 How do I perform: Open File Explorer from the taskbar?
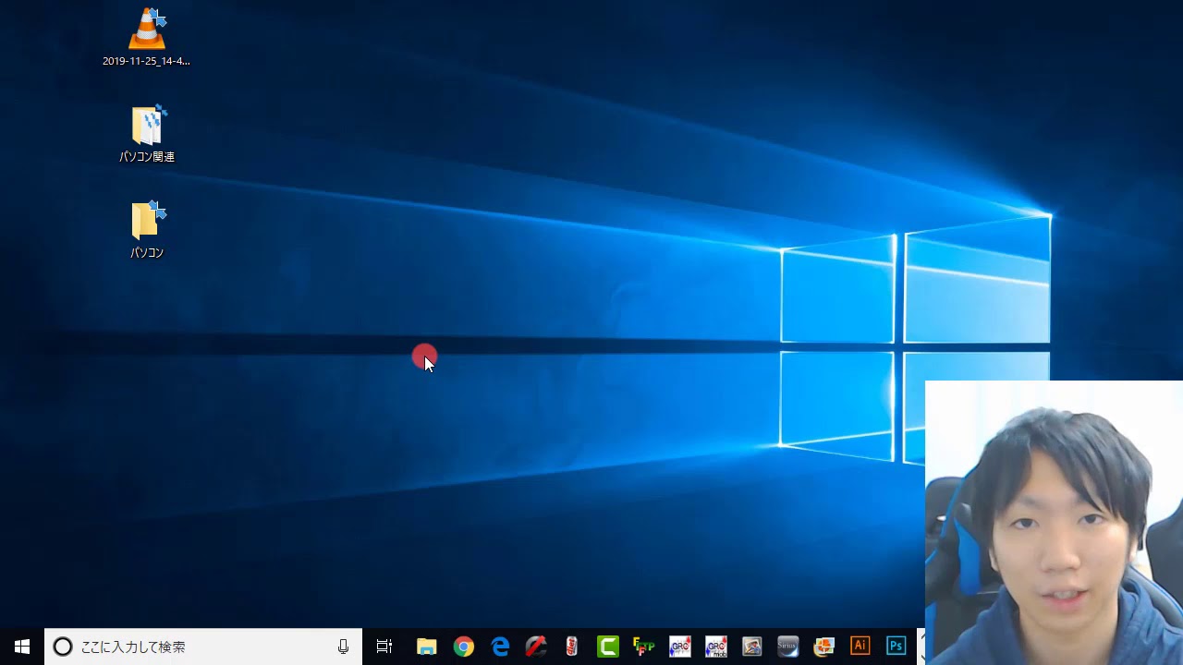[x=426, y=647]
